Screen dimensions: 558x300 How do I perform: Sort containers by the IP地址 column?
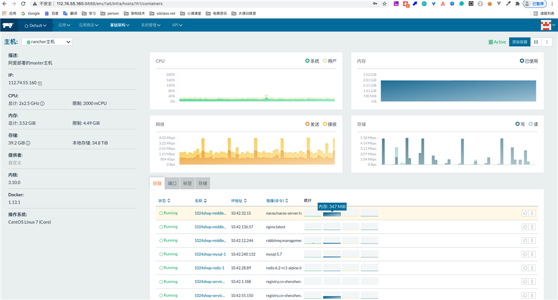(x=239, y=201)
